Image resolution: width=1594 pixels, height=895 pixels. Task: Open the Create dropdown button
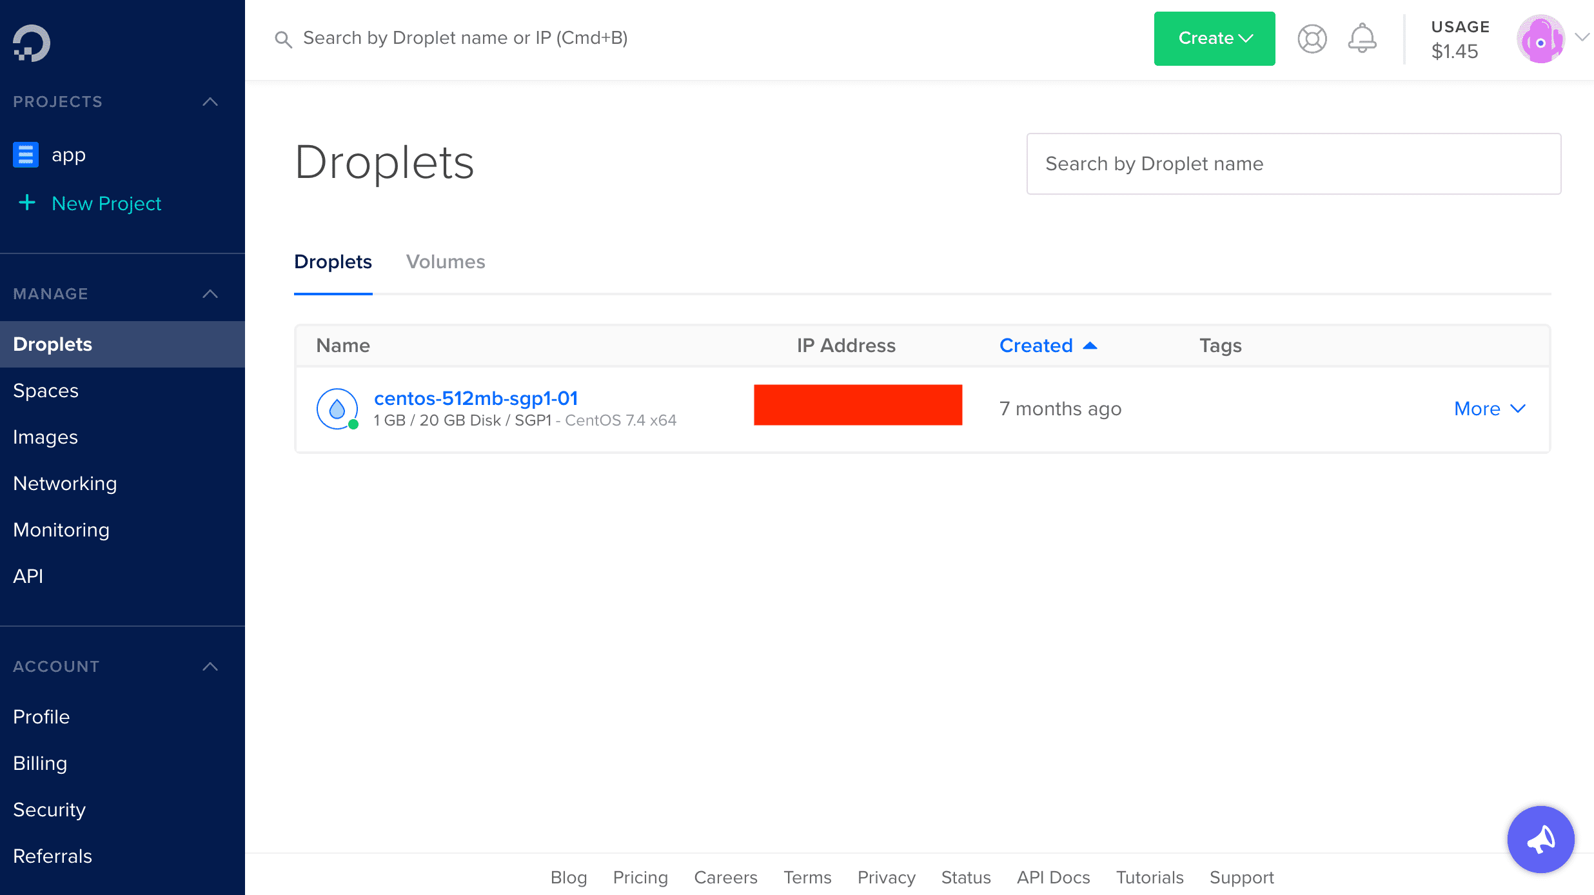click(1214, 39)
